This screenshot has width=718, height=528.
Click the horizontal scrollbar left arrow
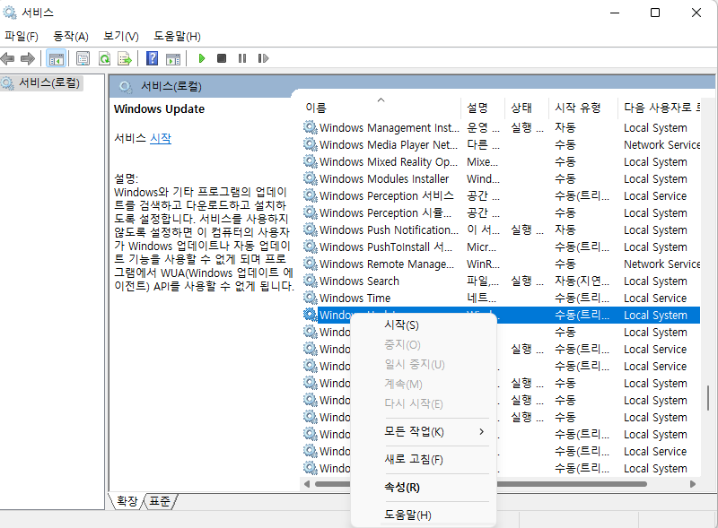[x=307, y=483]
